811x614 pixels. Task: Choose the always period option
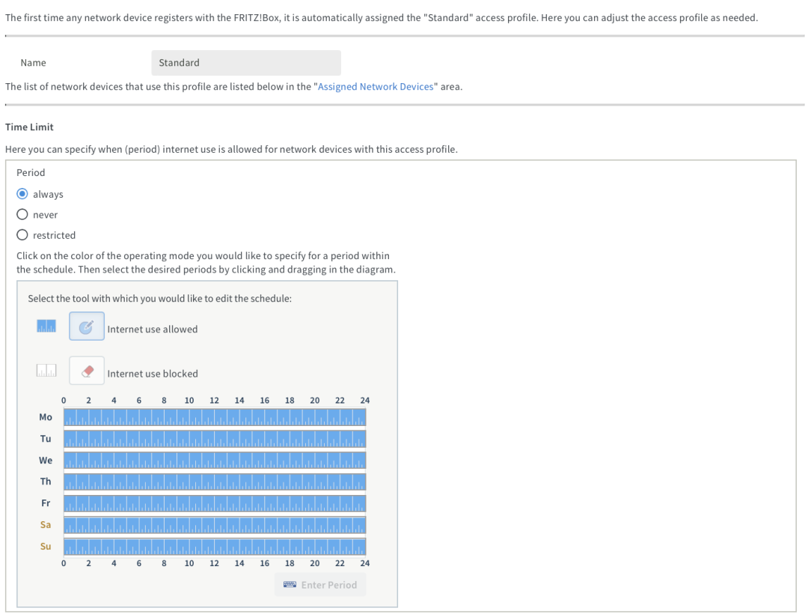22,194
